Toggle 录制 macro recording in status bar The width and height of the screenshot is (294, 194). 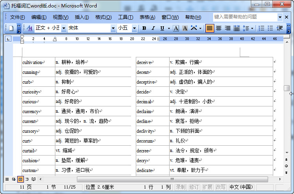181,187
